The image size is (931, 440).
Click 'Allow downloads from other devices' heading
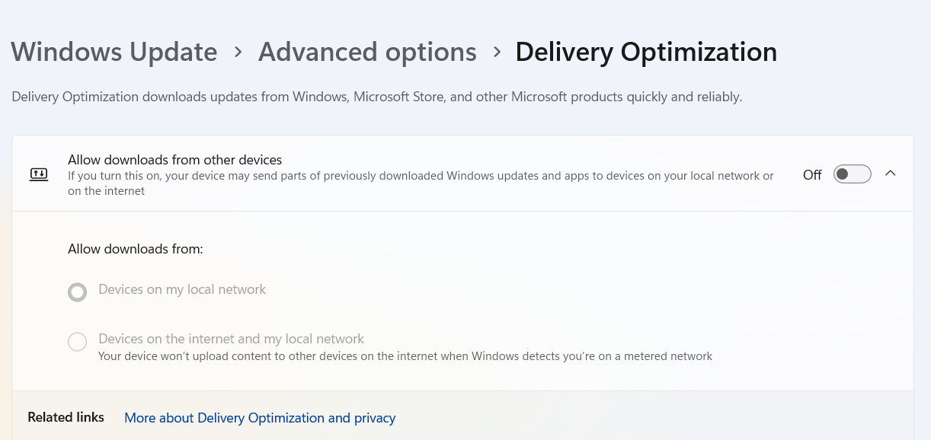click(175, 160)
